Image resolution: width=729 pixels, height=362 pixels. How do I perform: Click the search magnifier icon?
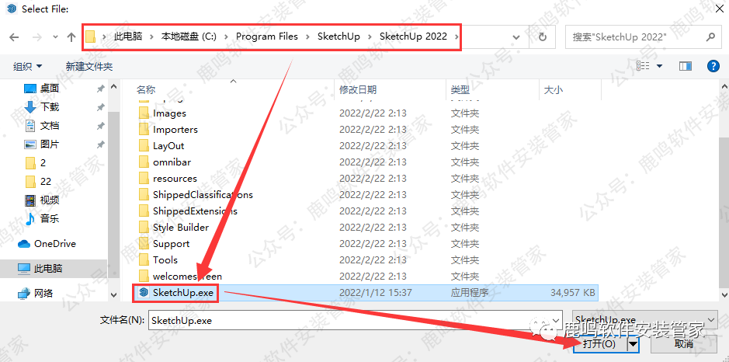click(x=710, y=37)
